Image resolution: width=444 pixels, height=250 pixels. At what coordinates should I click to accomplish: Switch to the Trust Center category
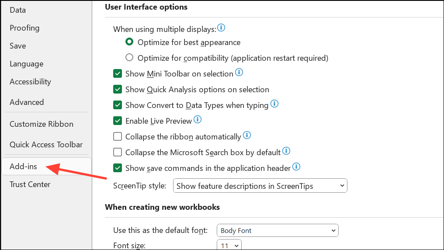click(30, 184)
